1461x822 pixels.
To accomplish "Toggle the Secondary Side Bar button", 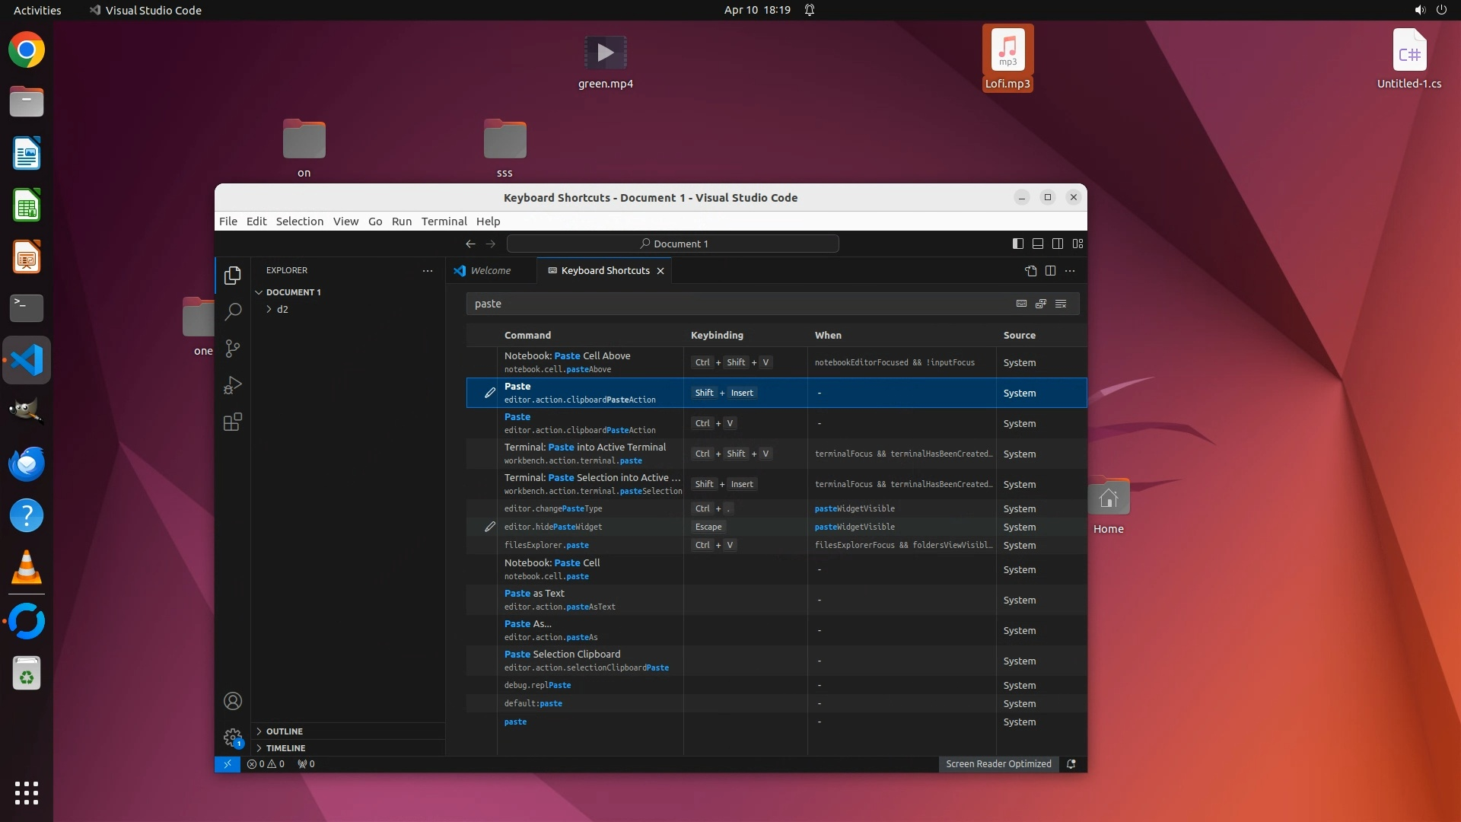I will [x=1058, y=244].
